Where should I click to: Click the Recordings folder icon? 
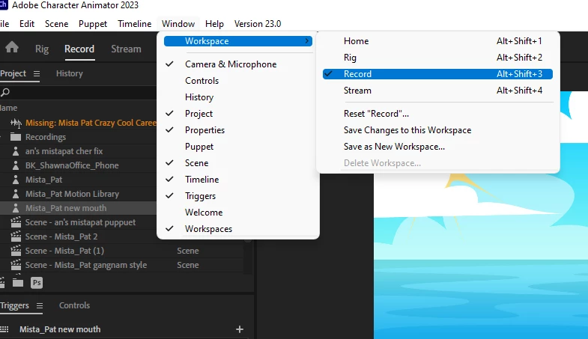pos(16,137)
